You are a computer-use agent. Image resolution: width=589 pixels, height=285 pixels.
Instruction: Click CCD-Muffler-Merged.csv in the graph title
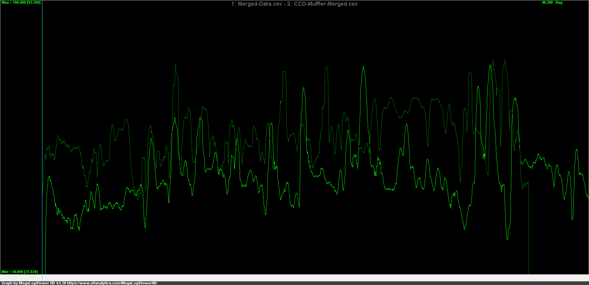click(x=325, y=4)
